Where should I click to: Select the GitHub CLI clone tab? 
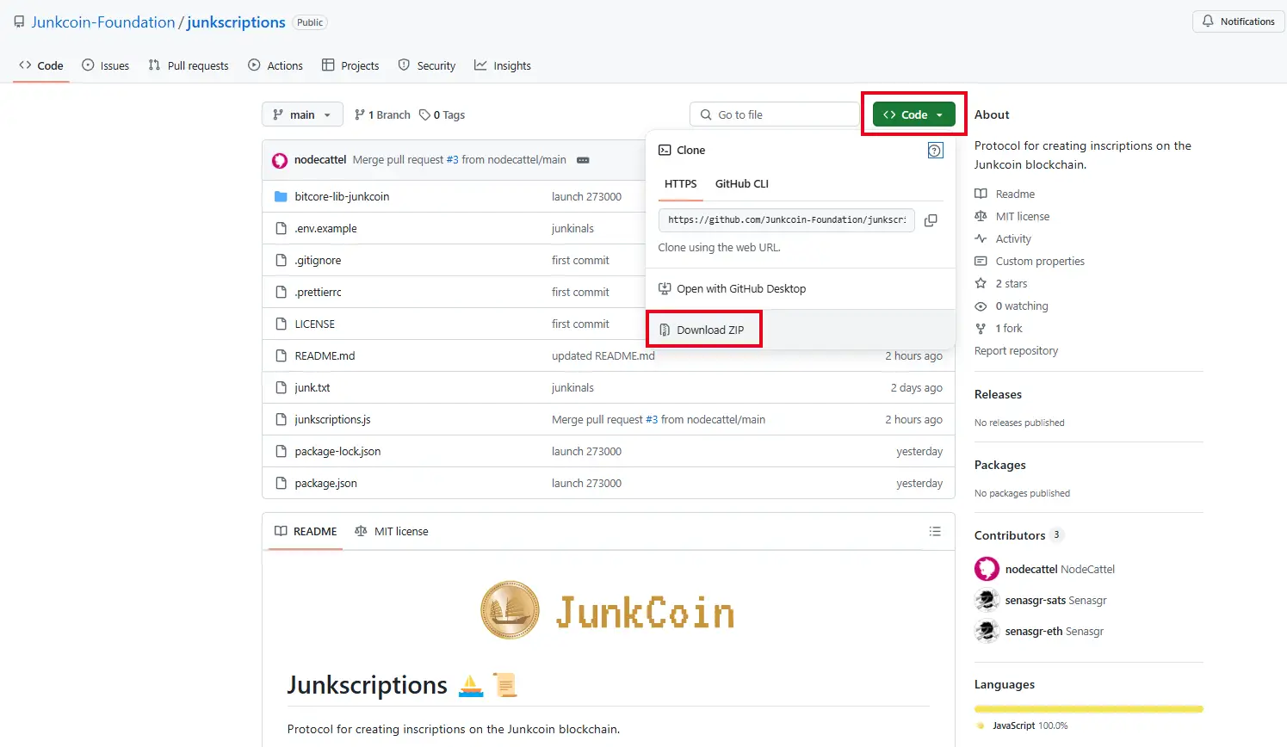coord(742,184)
